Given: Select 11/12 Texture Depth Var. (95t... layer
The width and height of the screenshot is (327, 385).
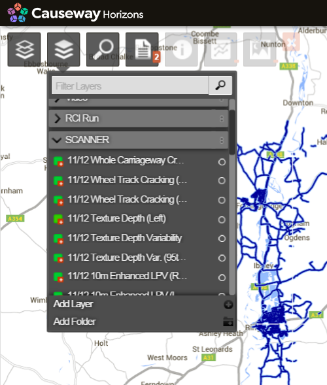Looking at the screenshot, I should click(126, 258).
